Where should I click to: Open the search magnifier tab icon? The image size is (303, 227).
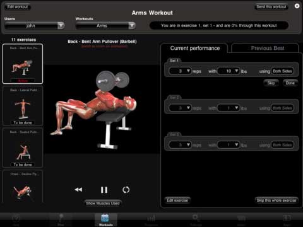pos(196,219)
